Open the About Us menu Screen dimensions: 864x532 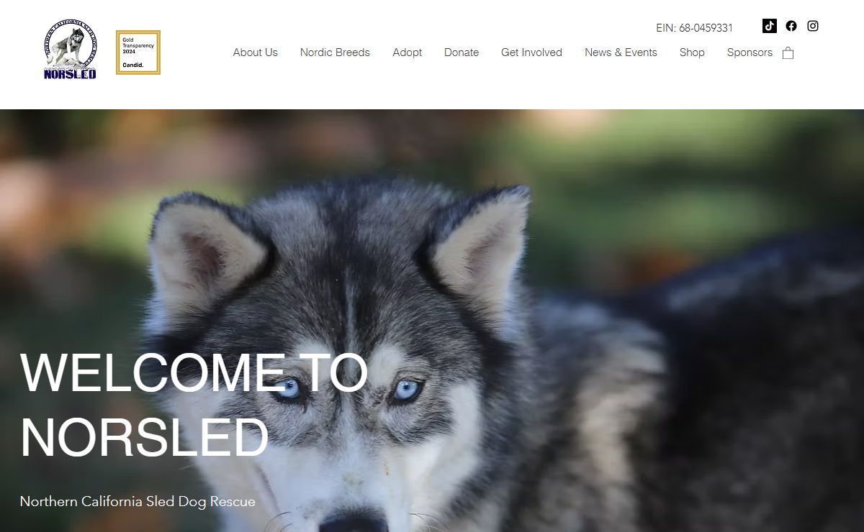[255, 52]
